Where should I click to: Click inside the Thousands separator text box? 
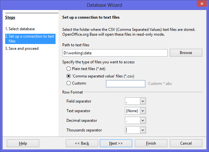coord(132,130)
